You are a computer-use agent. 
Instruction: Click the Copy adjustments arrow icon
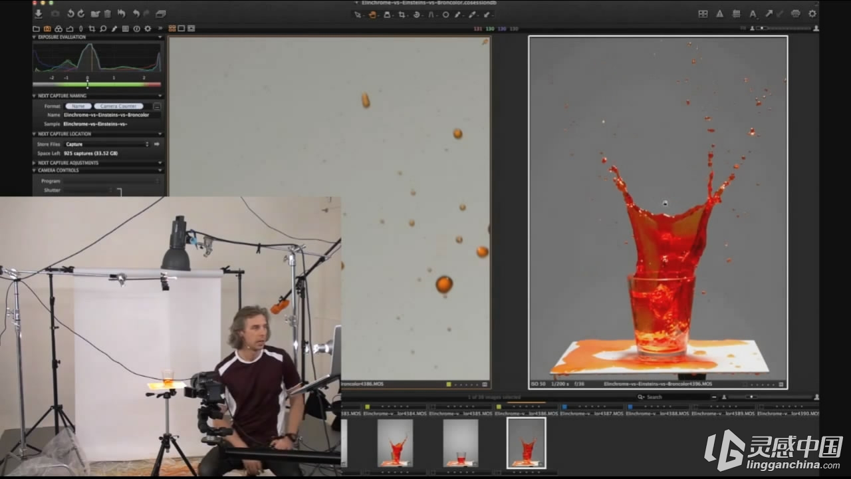769,13
